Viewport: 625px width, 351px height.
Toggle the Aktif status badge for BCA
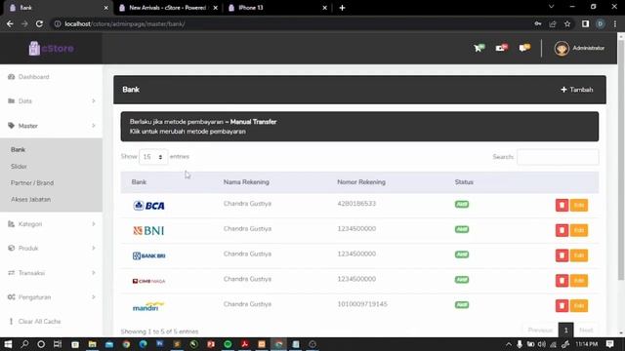462,204
